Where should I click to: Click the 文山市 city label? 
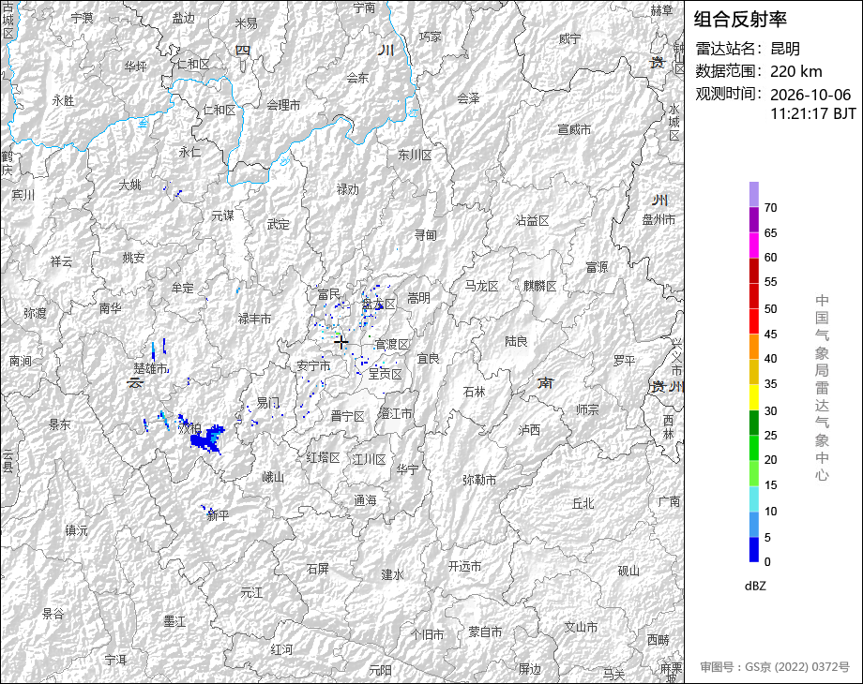pyautogui.click(x=581, y=627)
